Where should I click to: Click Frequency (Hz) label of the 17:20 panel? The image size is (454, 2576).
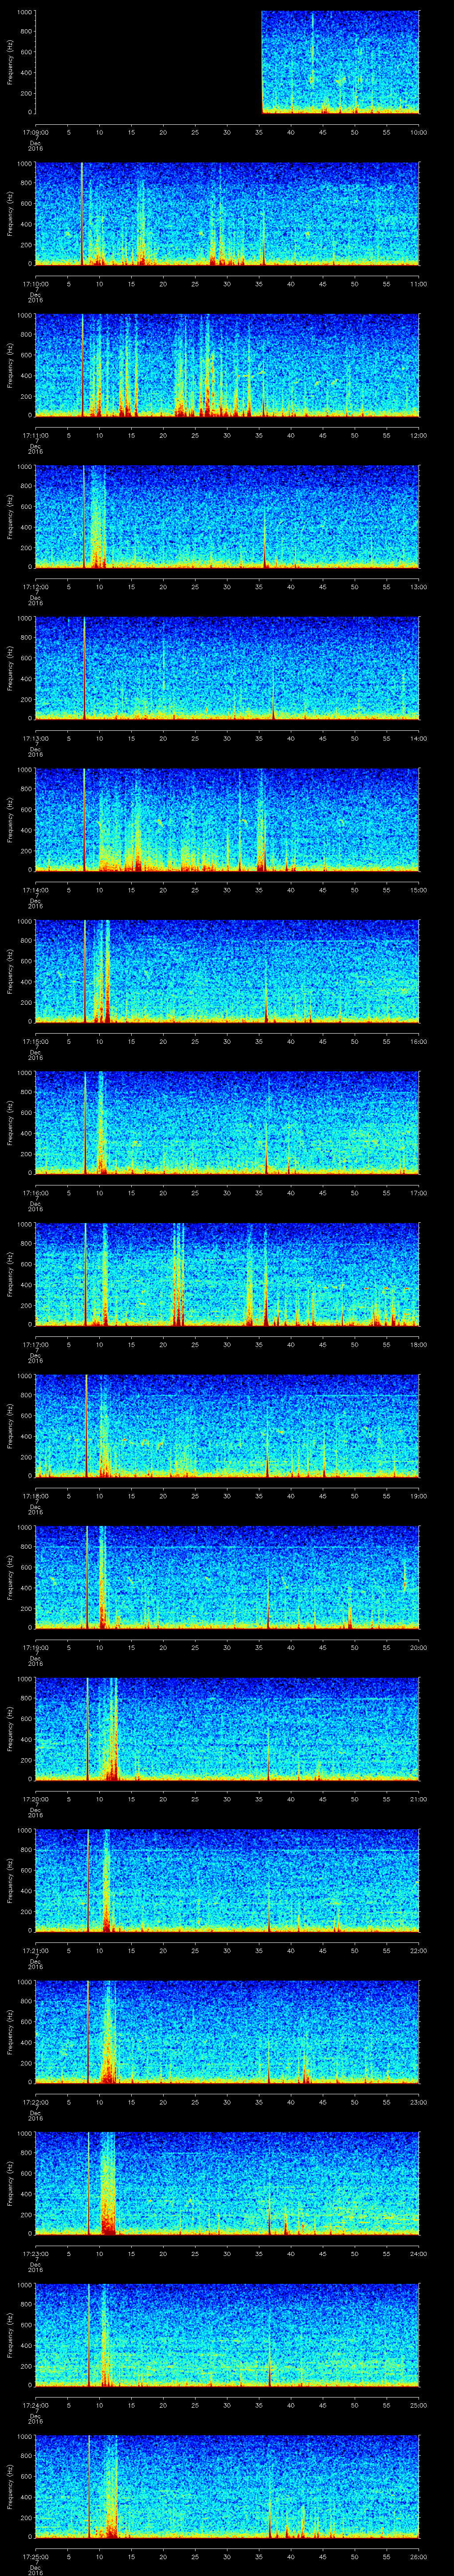coord(10,1728)
